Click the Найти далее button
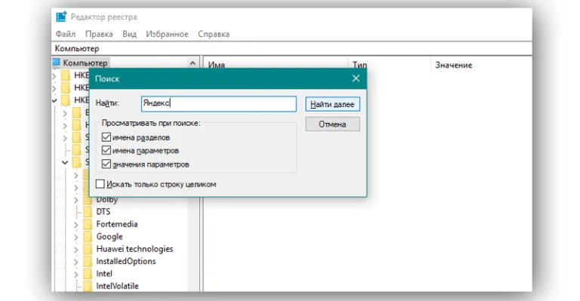This screenshot has width=580, height=301. pyautogui.click(x=332, y=104)
